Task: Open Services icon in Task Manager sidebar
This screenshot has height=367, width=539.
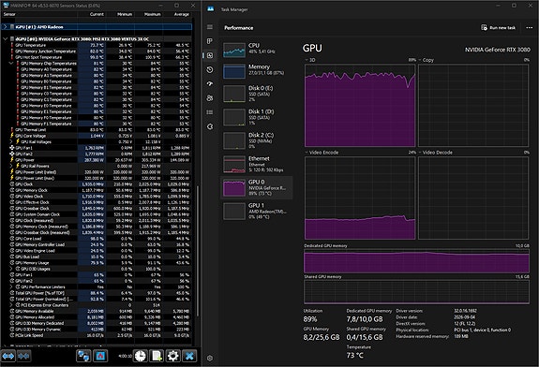Action: click(210, 126)
